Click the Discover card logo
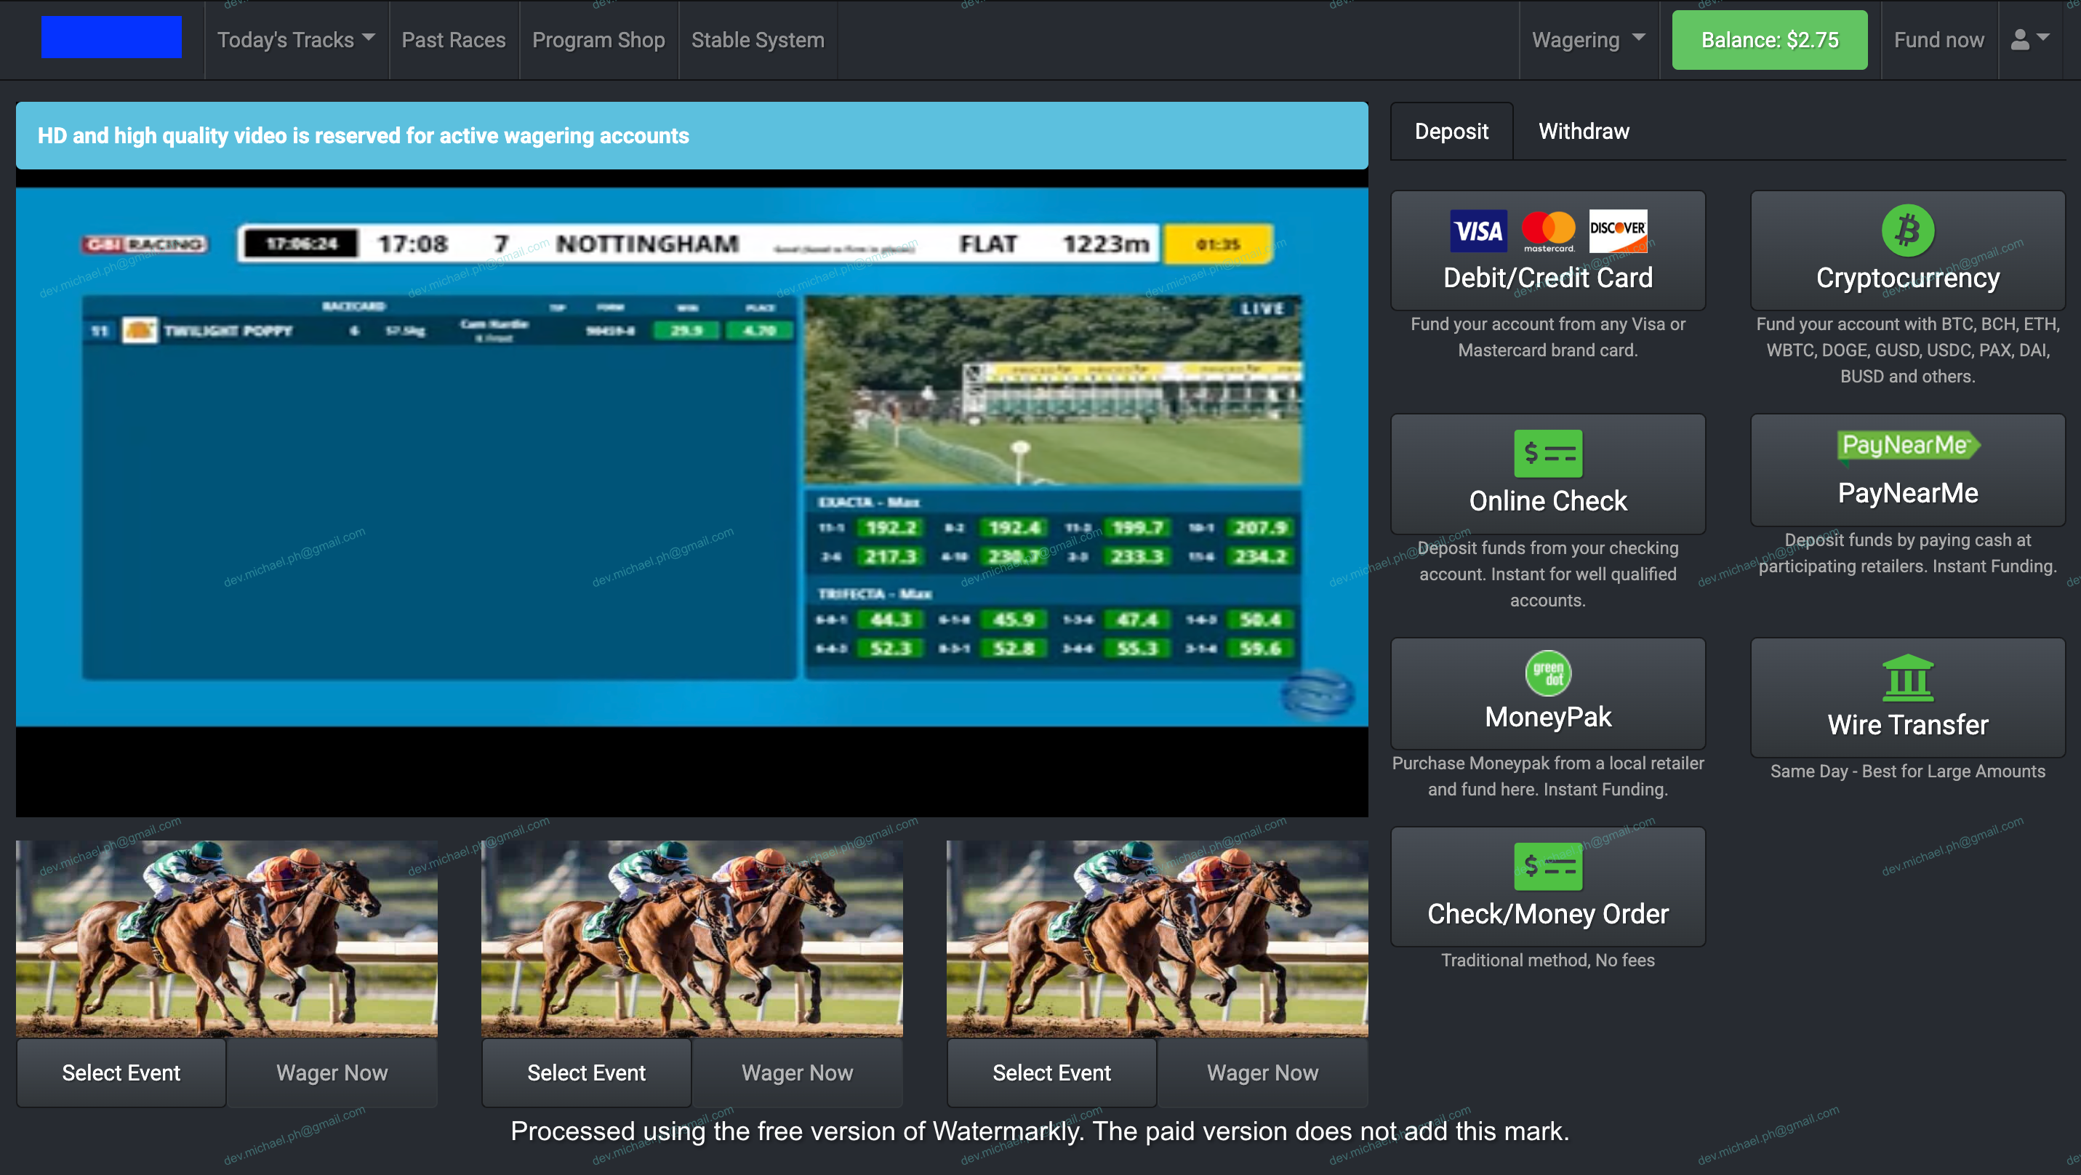 coord(1617,230)
